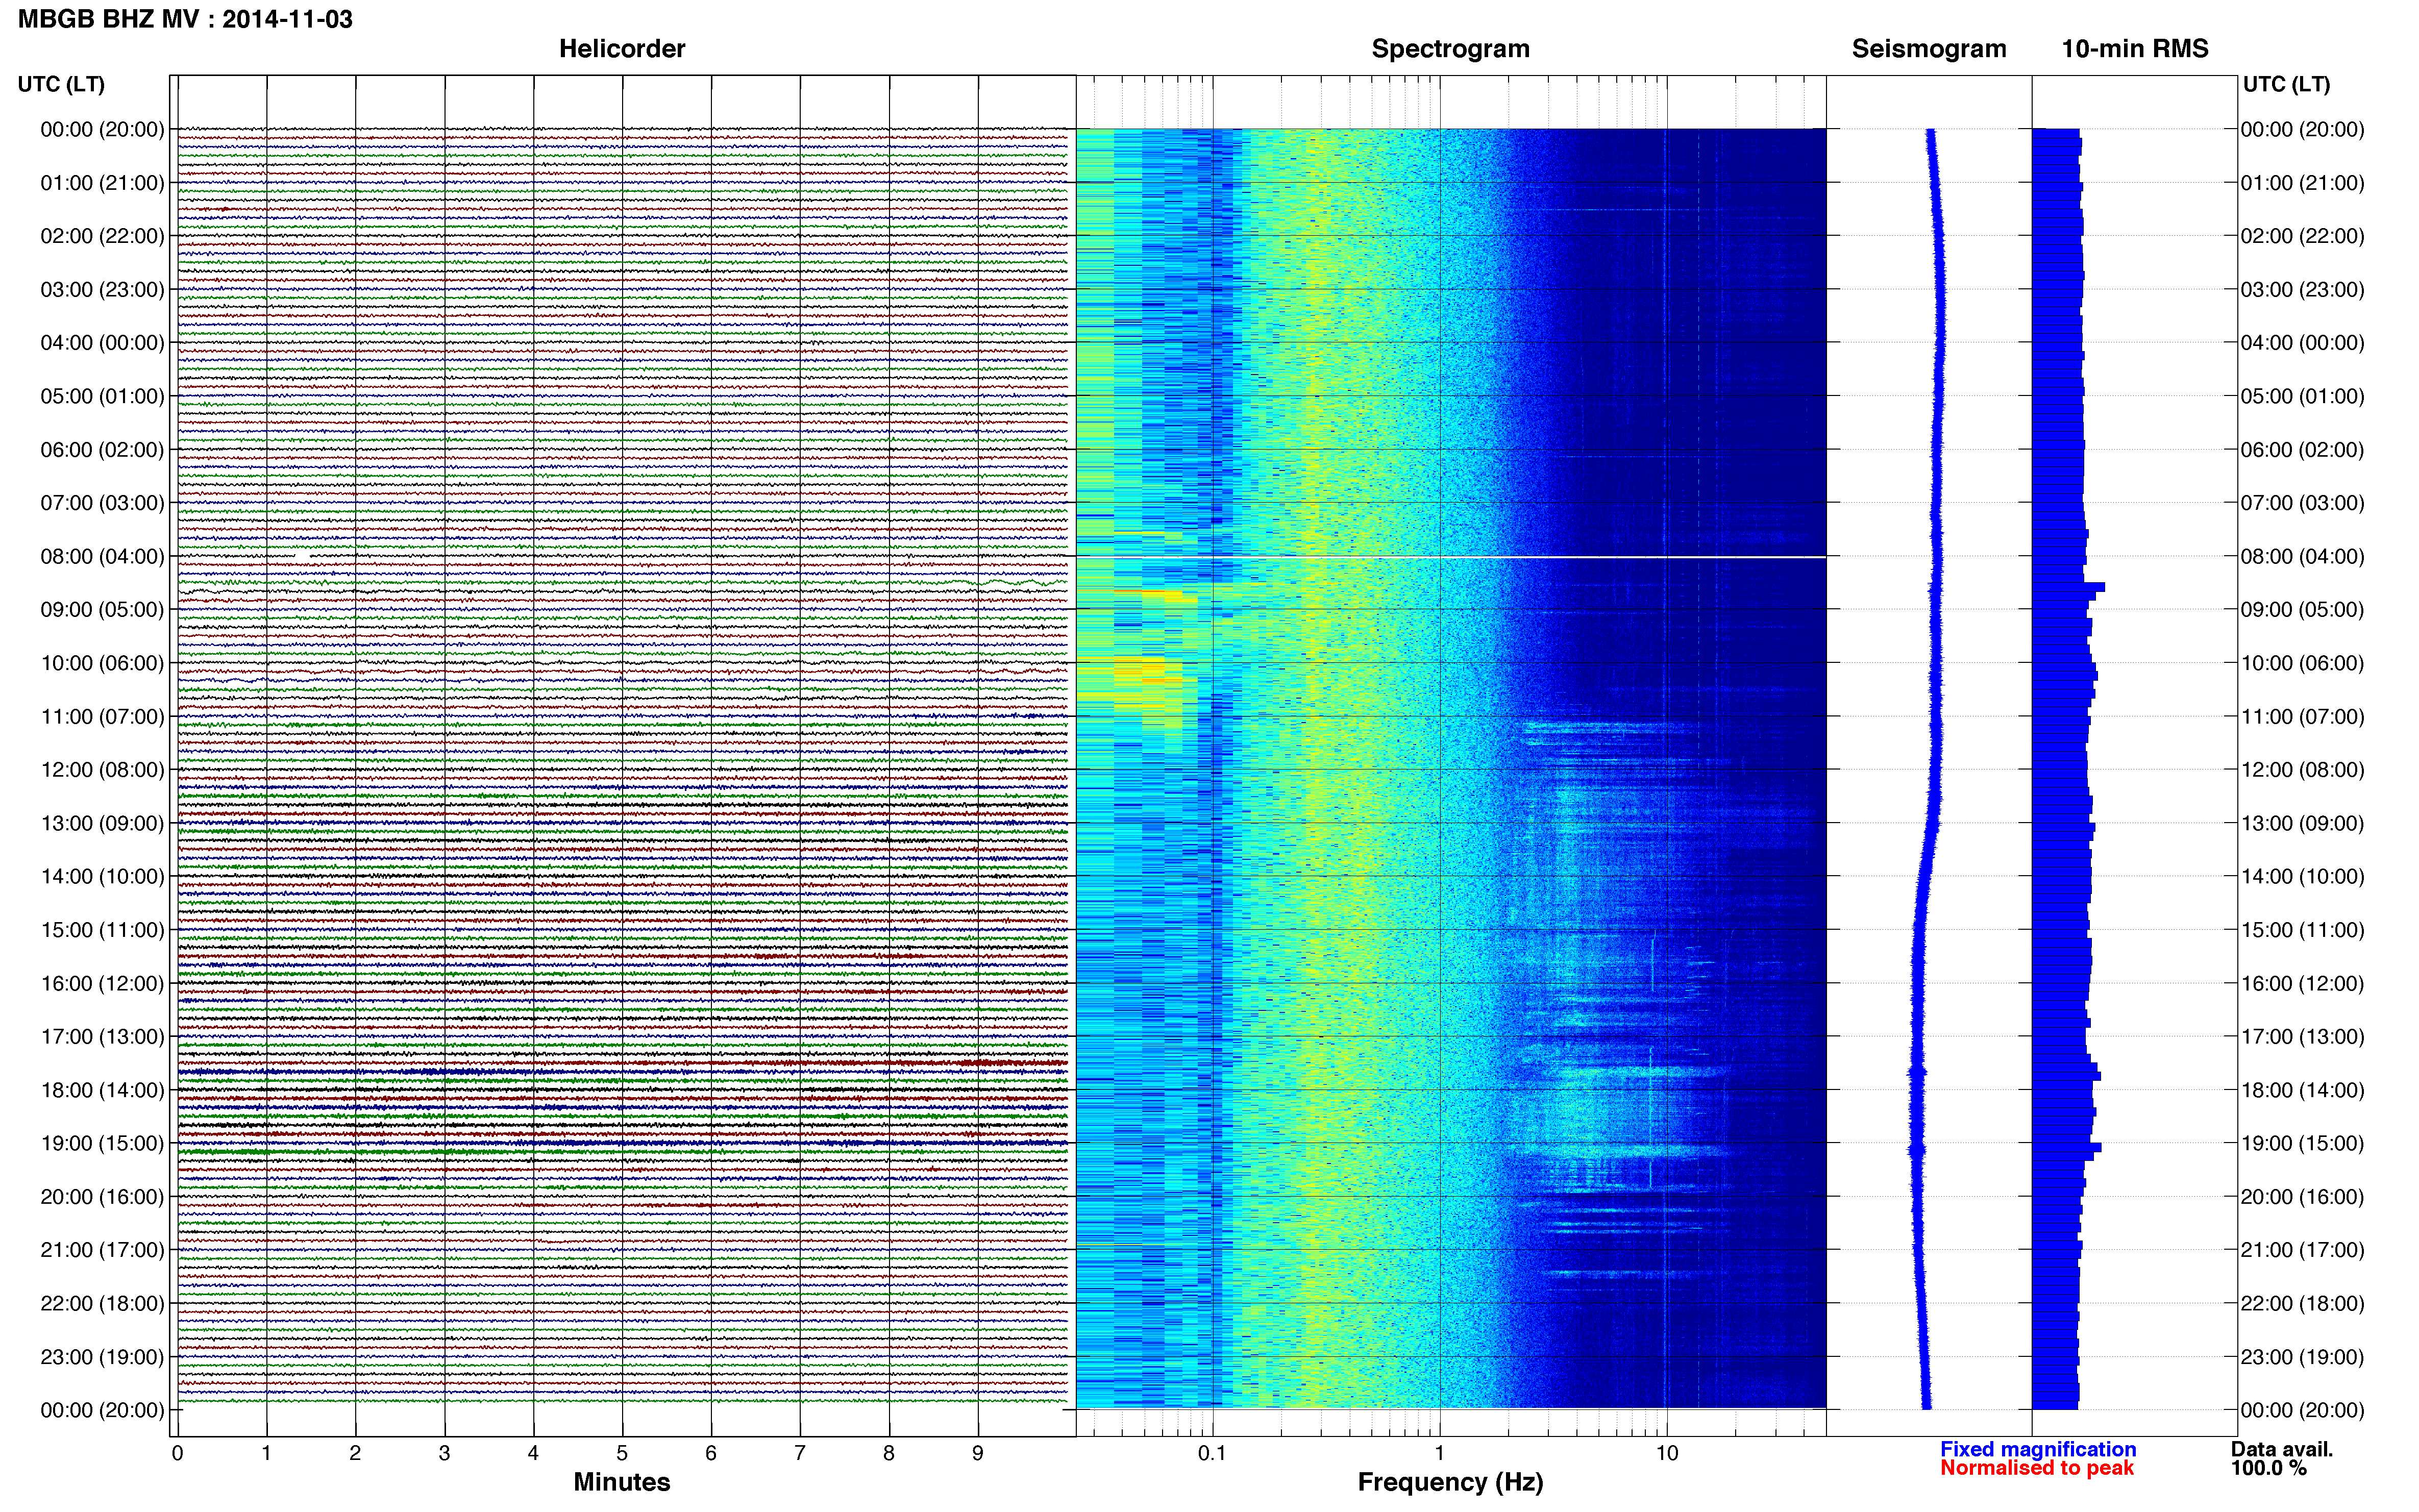
Task: Click the 100.0 % availability value
Action: [2269, 1468]
